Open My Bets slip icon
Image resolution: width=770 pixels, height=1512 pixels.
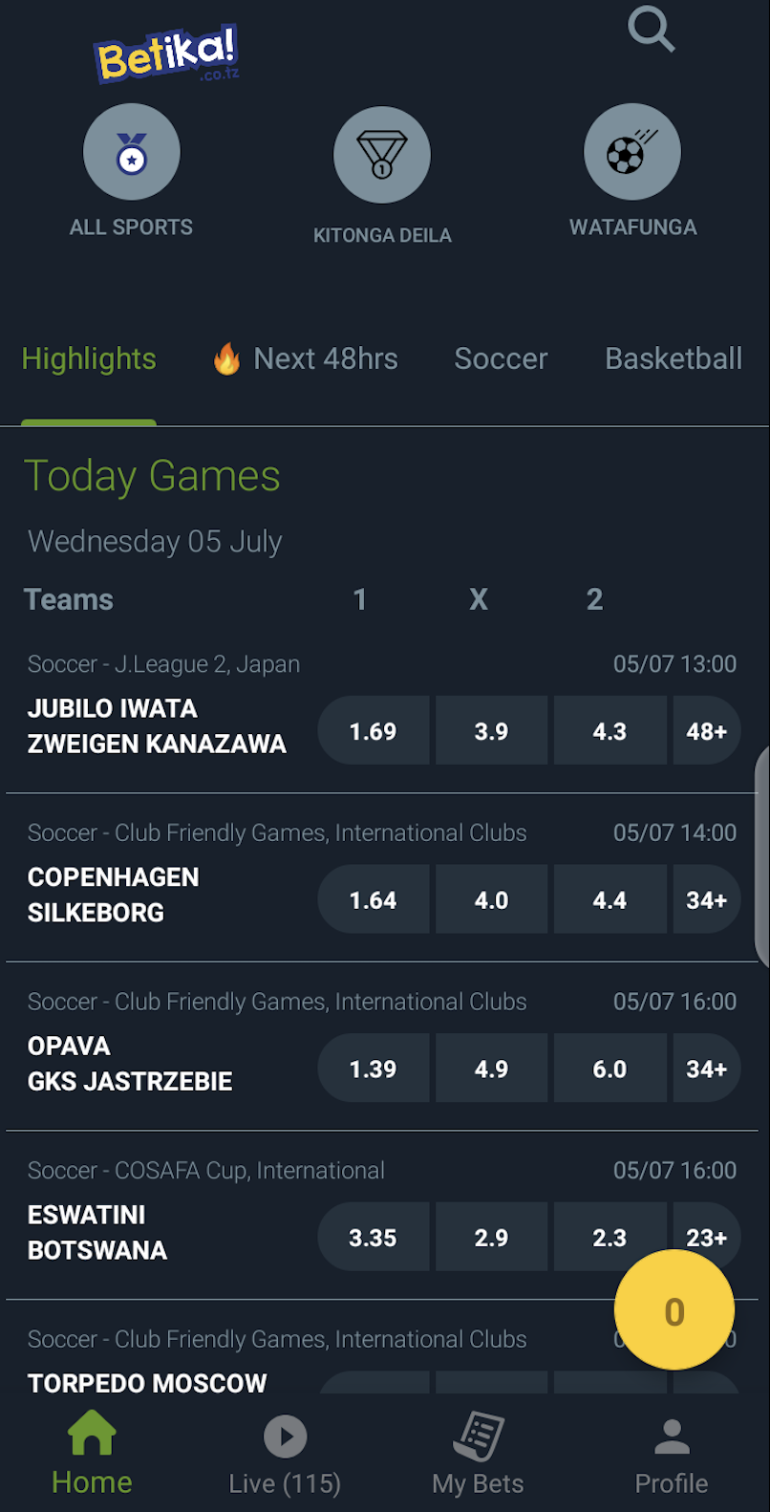coord(479,1436)
